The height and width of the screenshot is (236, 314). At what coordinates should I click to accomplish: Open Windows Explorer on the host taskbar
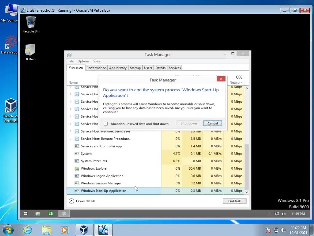click(46, 230)
